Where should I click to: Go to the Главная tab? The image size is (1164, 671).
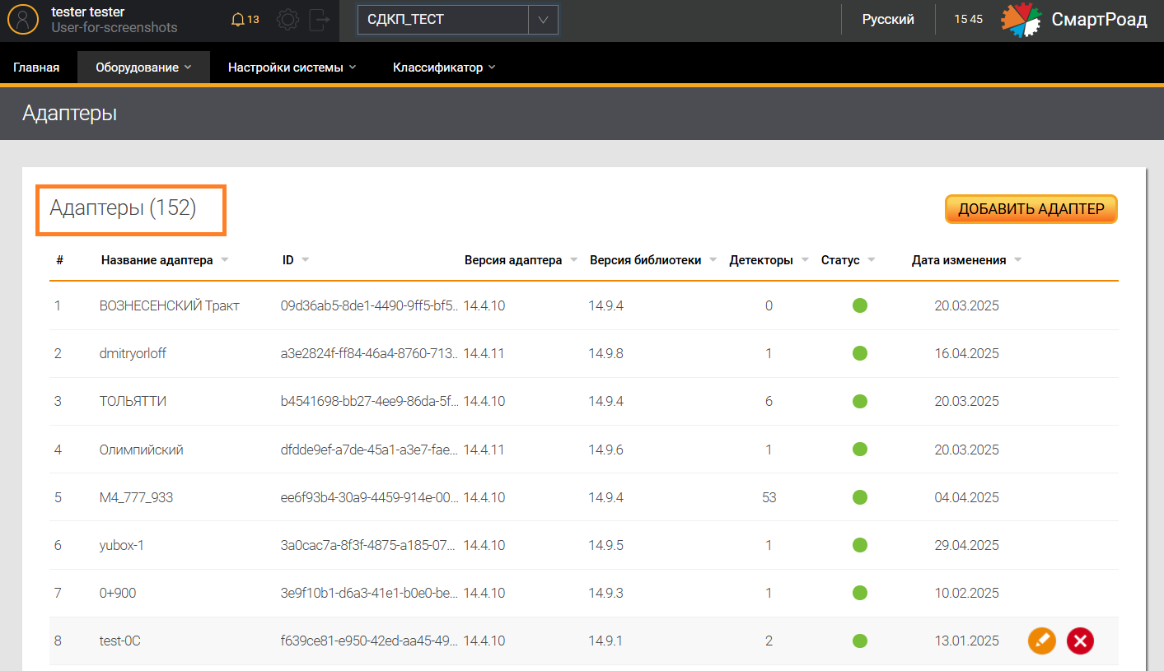point(36,68)
